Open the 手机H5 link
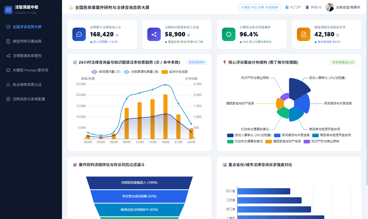The height and width of the screenshot is (219, 368). click(313, 7)
